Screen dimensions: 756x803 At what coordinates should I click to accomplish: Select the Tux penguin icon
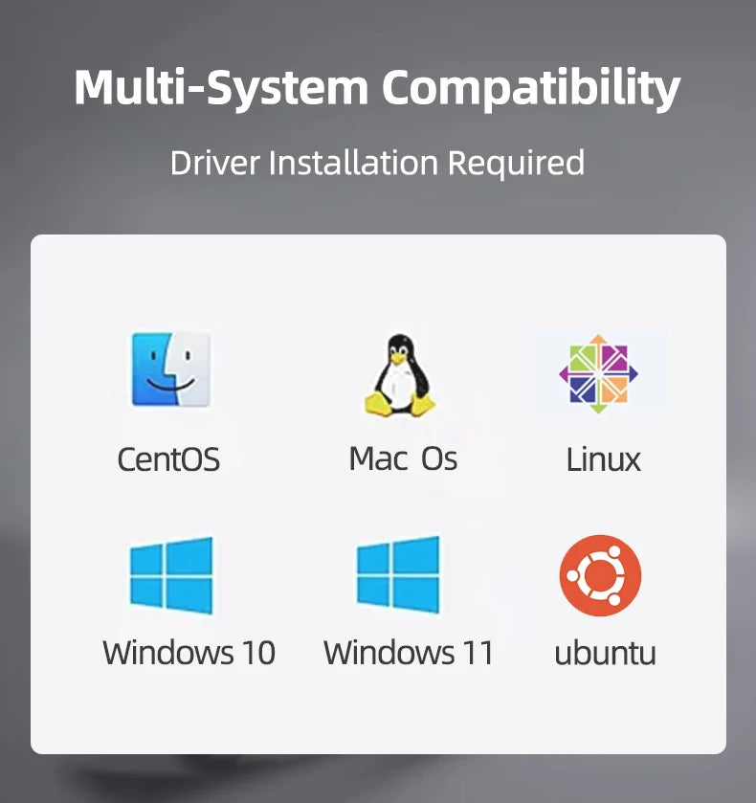point(400,375)
